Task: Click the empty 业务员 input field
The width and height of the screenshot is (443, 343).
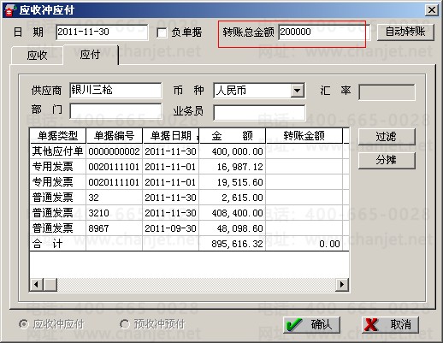Action: point(259,112)
